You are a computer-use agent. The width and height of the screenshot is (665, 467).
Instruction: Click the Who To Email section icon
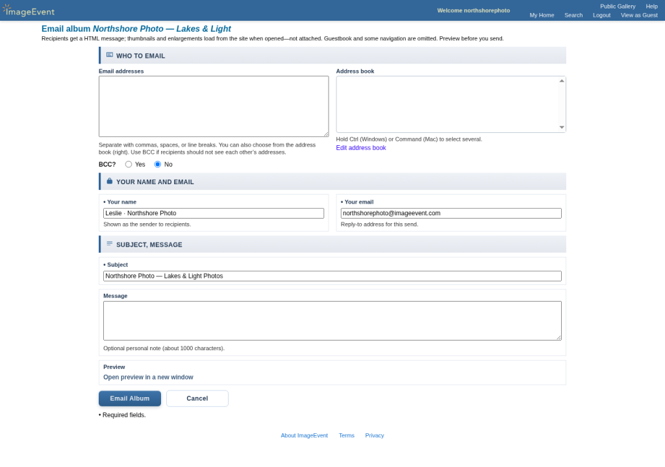[109, 55]
